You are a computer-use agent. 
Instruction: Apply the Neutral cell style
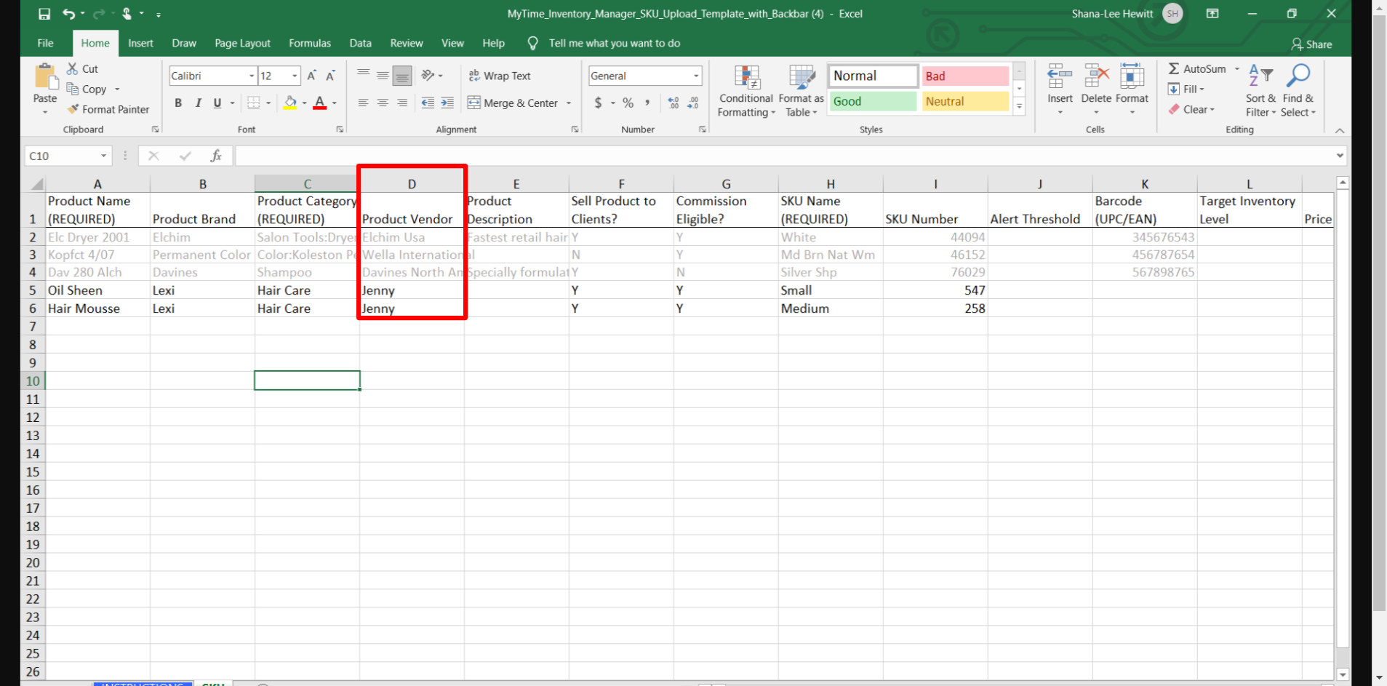(x=965, y=101)
